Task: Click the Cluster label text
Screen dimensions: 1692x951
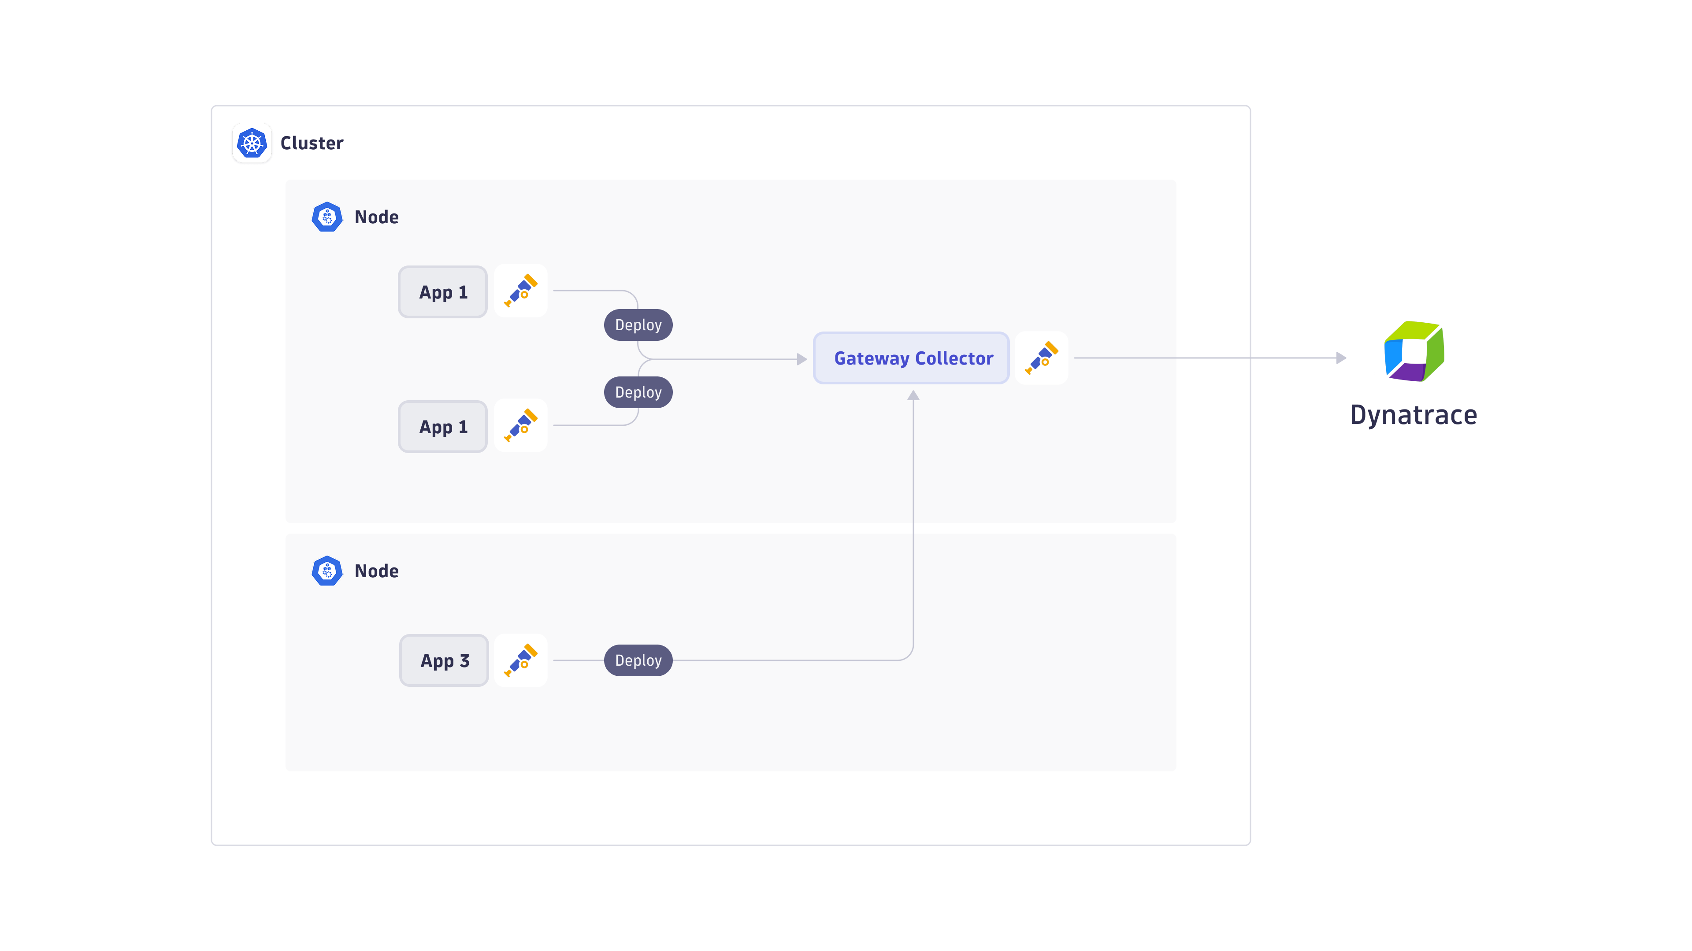Action: (x=312, y=143)
